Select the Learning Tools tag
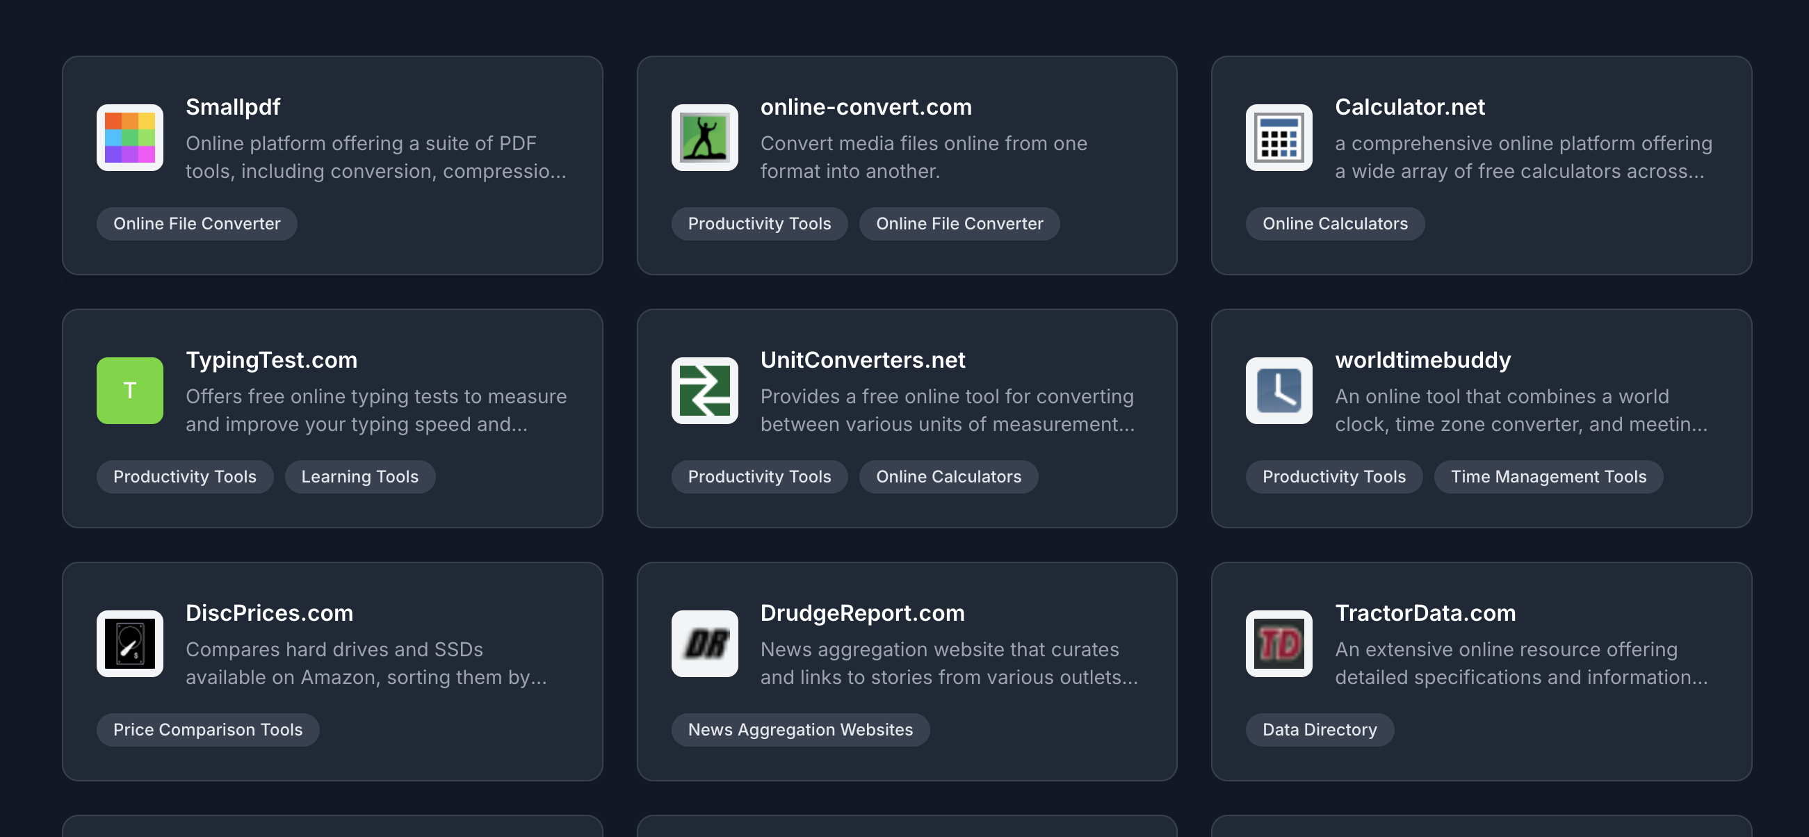Image resolution: width=1809 pixels, height=837 pixels. point(359,476)
